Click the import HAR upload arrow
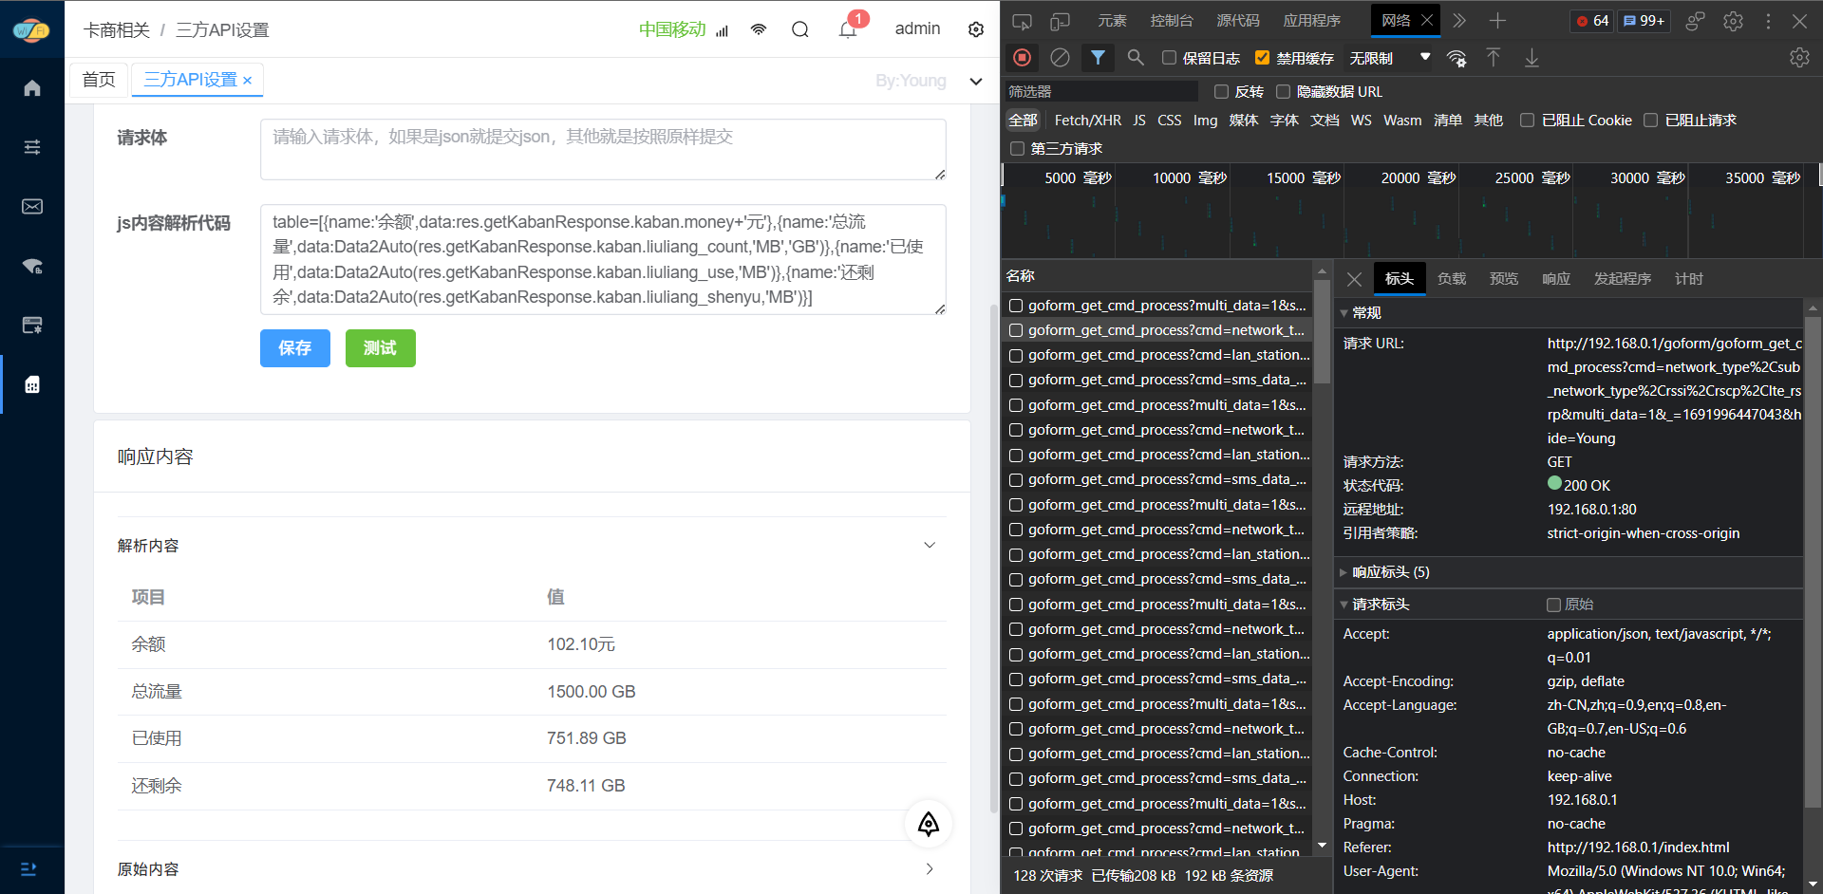Screen dimensions: 1823x894 click(x=1494, y=58)
